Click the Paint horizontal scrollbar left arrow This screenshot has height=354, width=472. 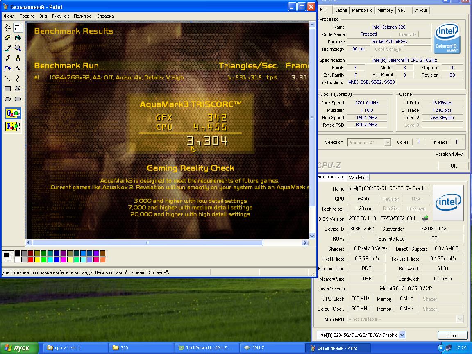click(x=29, y=243)
